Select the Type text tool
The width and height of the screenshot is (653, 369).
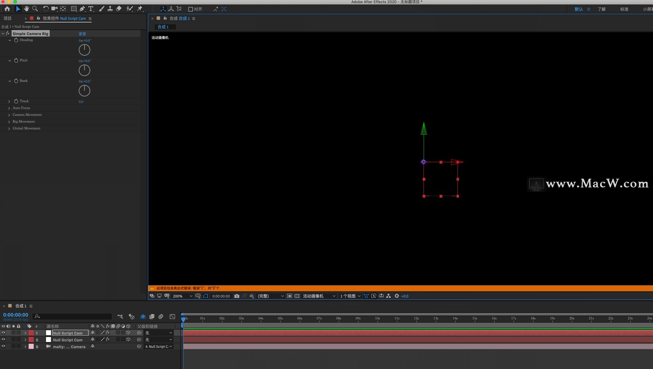[91, 9]
